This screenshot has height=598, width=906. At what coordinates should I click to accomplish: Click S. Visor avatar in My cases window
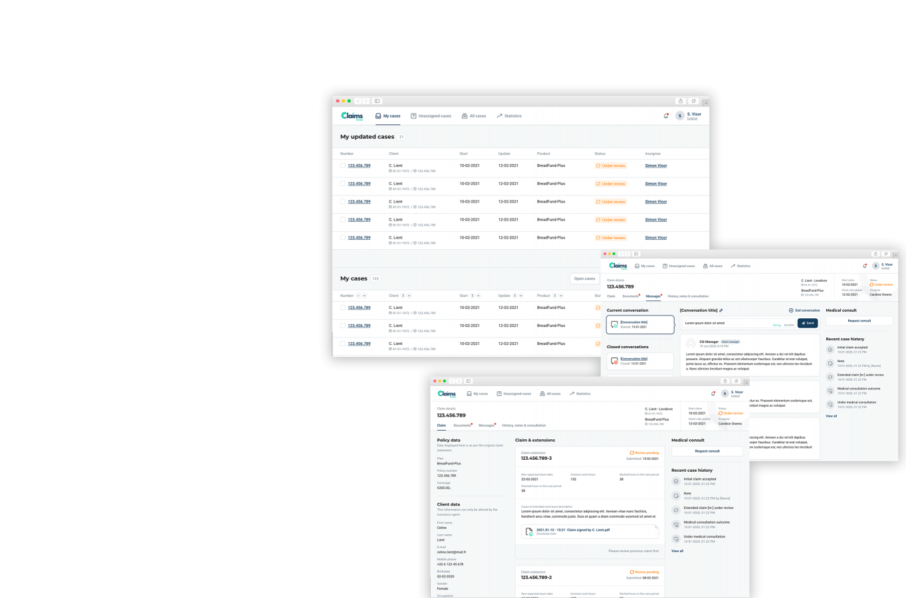tap(679, 116)
